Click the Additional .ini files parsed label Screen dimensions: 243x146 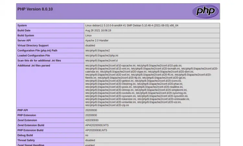click(34, 66)
